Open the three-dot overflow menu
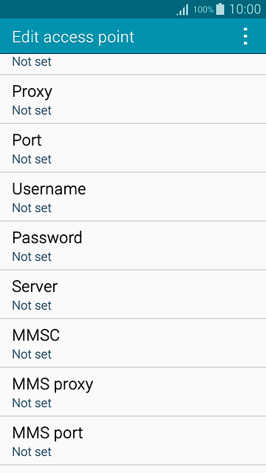Screen dimensions: 266x473 tap(245, 36)
